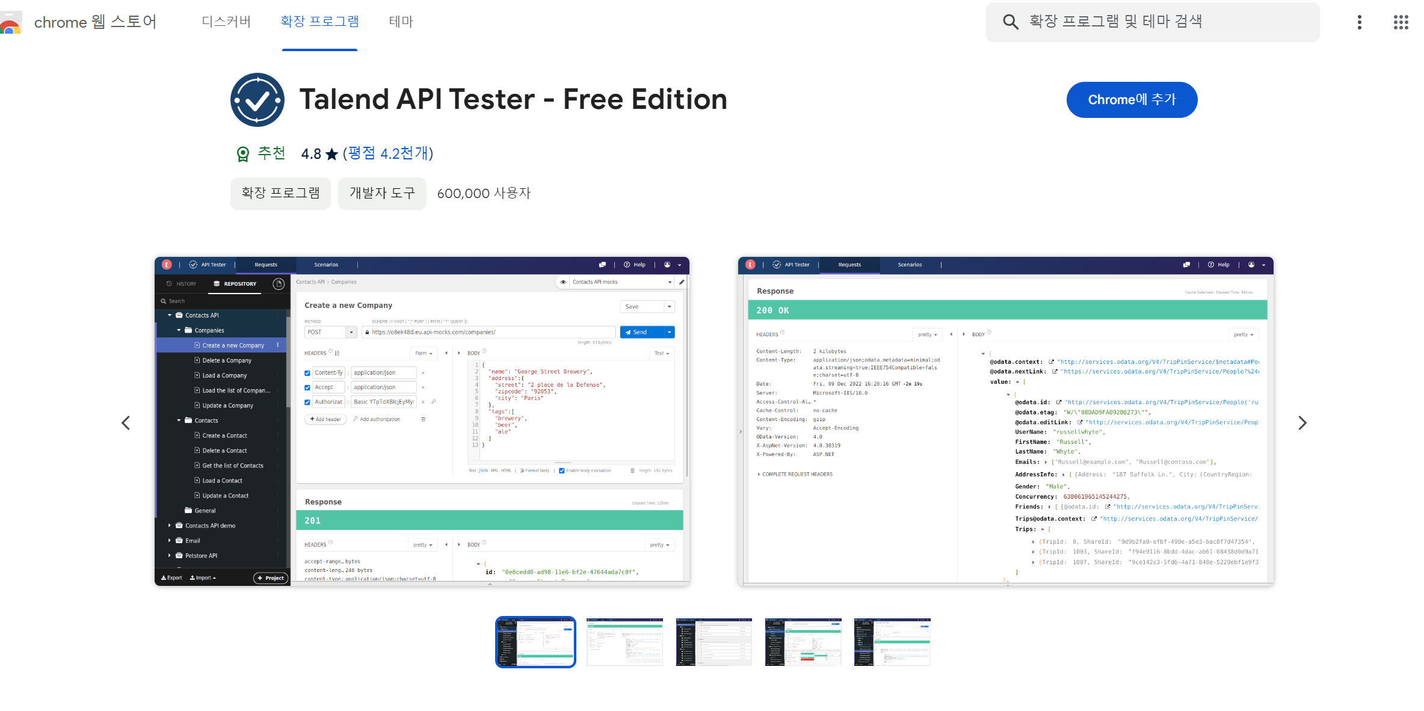
Task: Open the large Response 200 OK screenshot
Action: pos(1005,421)
